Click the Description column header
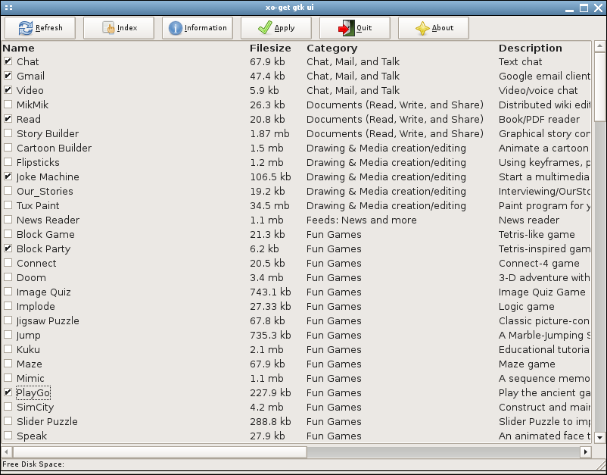607x475 pixels. 530,48
